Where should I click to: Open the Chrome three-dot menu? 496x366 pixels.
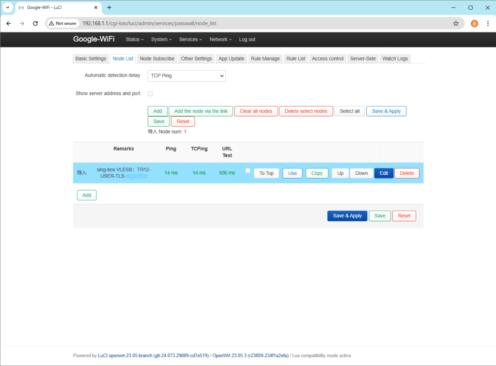tap(488, 23)
